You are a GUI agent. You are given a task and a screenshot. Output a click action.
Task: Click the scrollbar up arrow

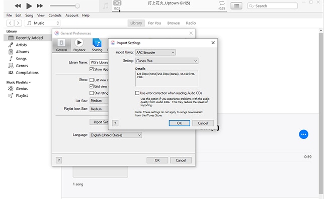coord(321,31)
